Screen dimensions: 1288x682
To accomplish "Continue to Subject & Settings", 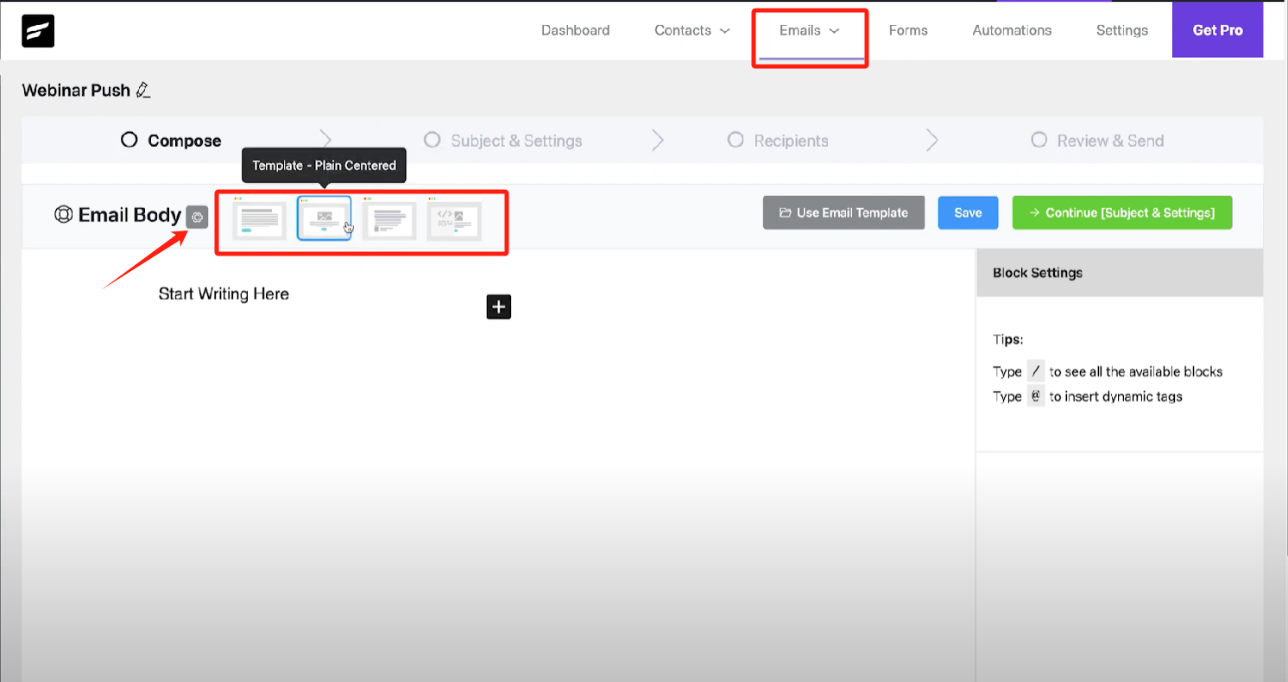I will point(1121,212).
